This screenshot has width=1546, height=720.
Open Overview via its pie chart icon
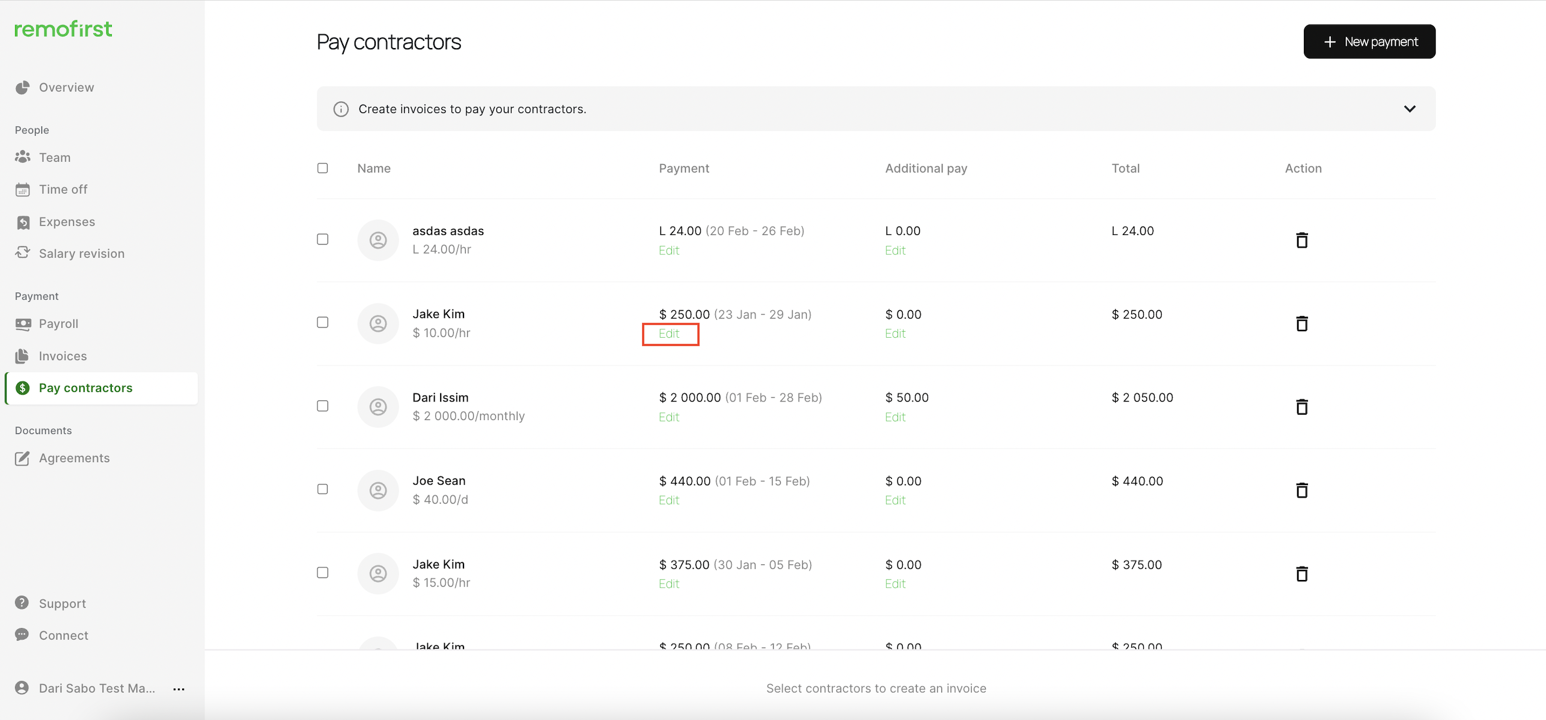point(23,88)
